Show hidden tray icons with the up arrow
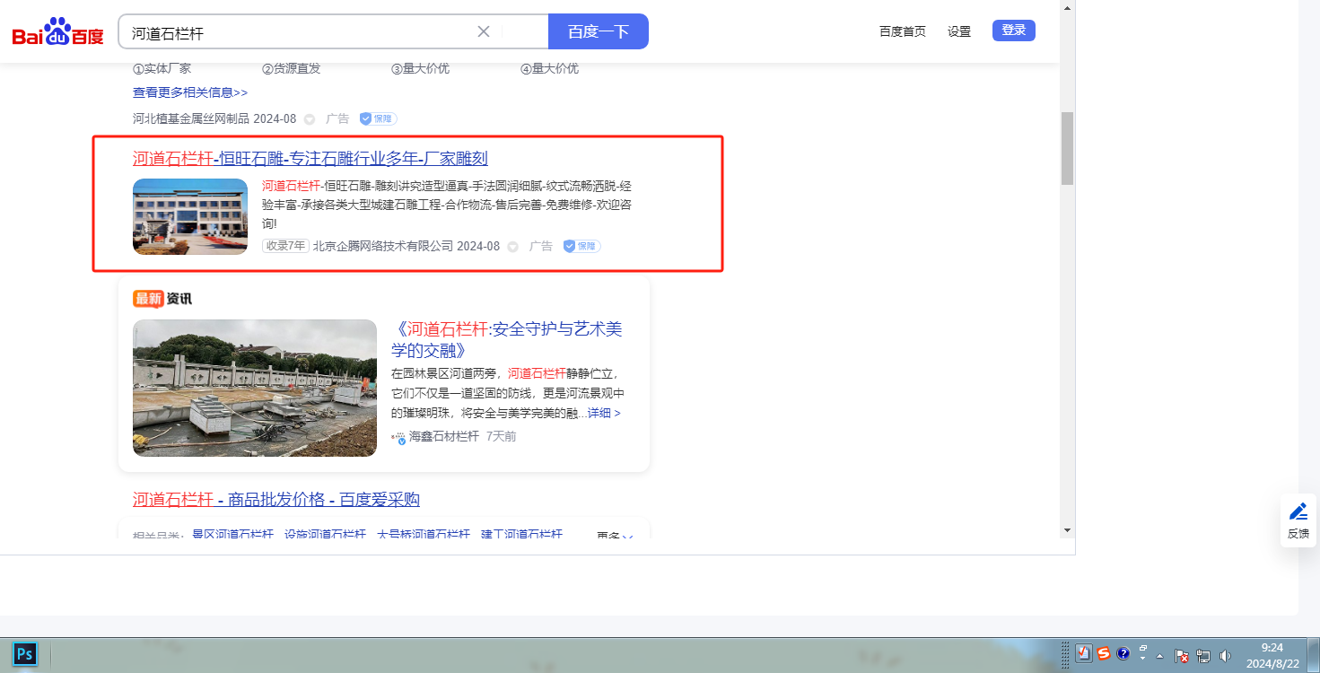The width and height of the screenshot is (1320, 673). click(1160, 656)
